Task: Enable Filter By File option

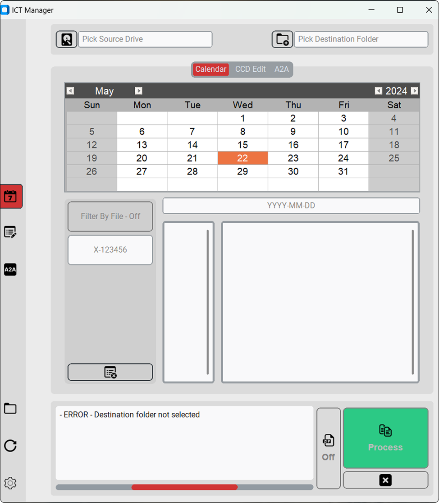Action: pos(110,217)
